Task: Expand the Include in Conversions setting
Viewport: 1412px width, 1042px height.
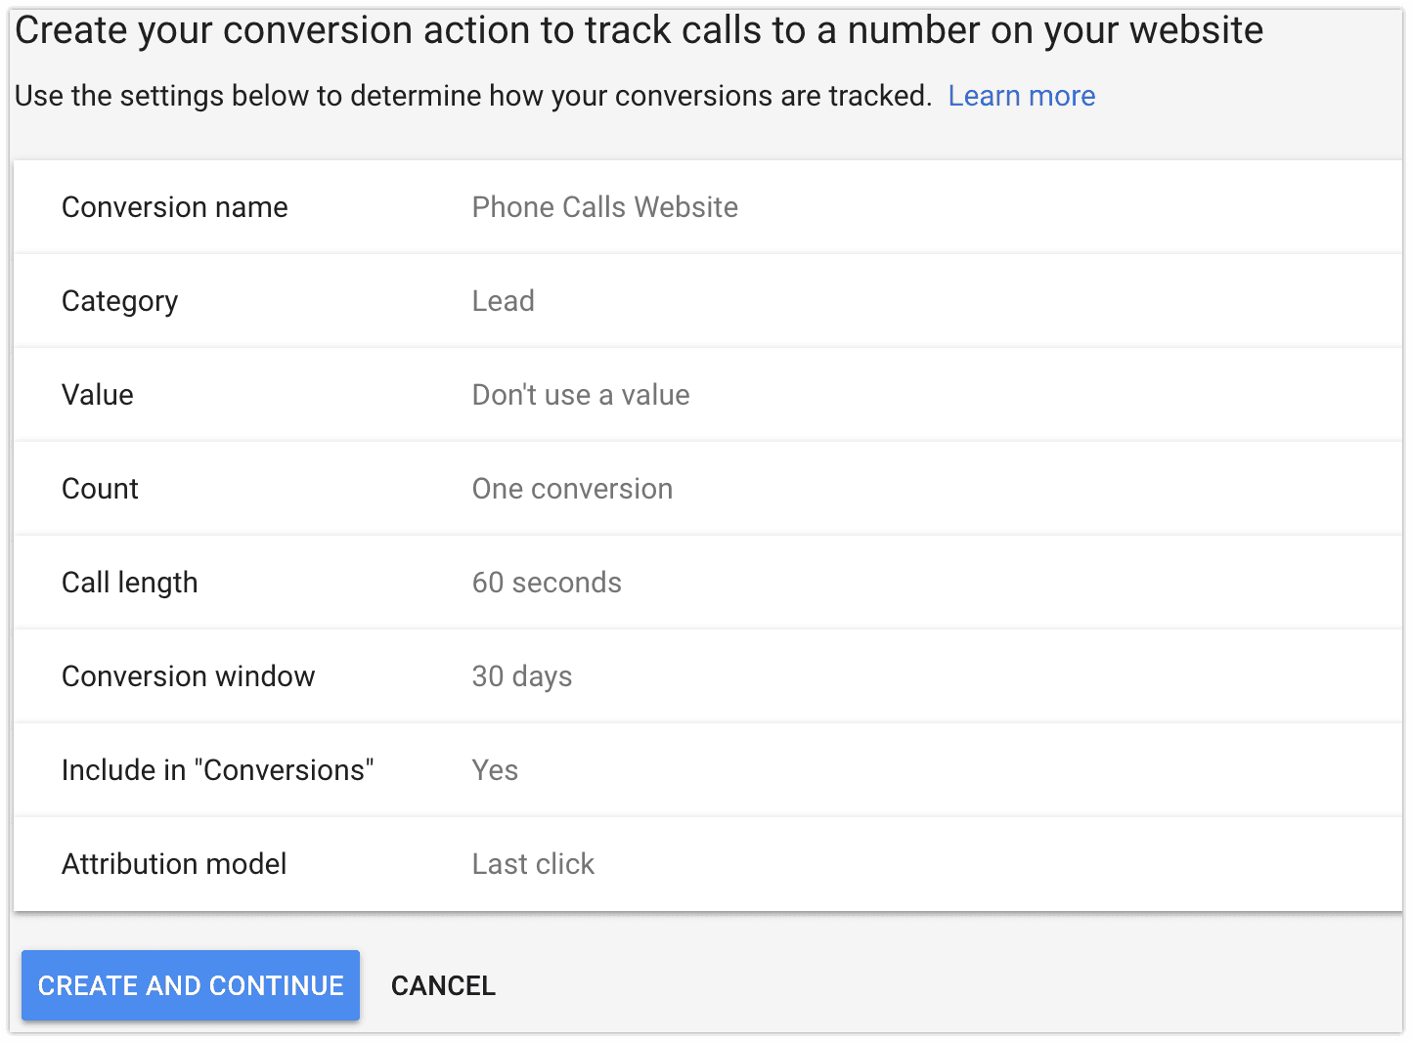Action: click(x=217, y=769)
